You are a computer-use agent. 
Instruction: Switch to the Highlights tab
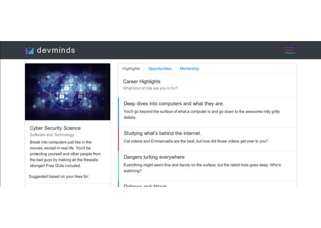click(x=131, y=68)
